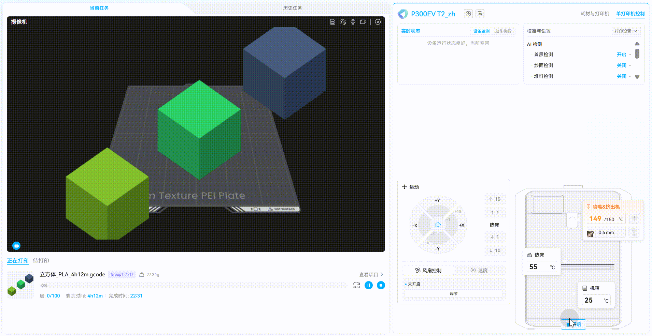This screenshot has height=336, width=652.
Task: Open the 炒面检测 status dropdown
Action: [624, 65]
